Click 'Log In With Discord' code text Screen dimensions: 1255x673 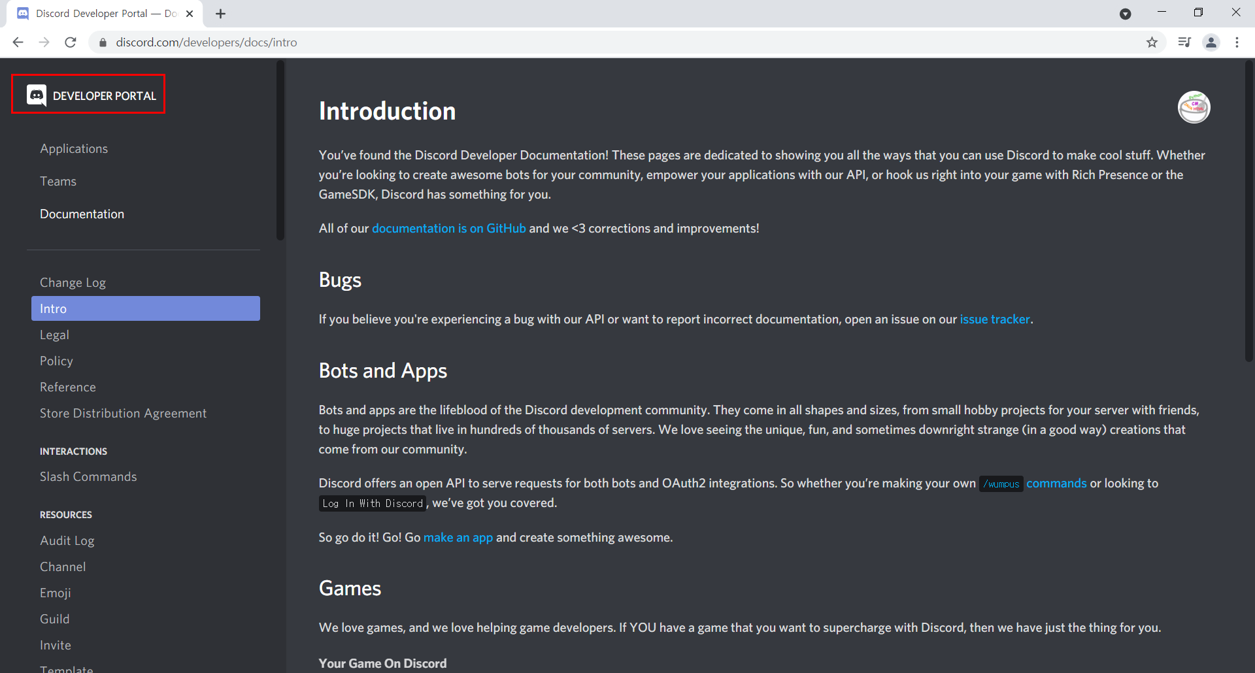coord(373,504)
